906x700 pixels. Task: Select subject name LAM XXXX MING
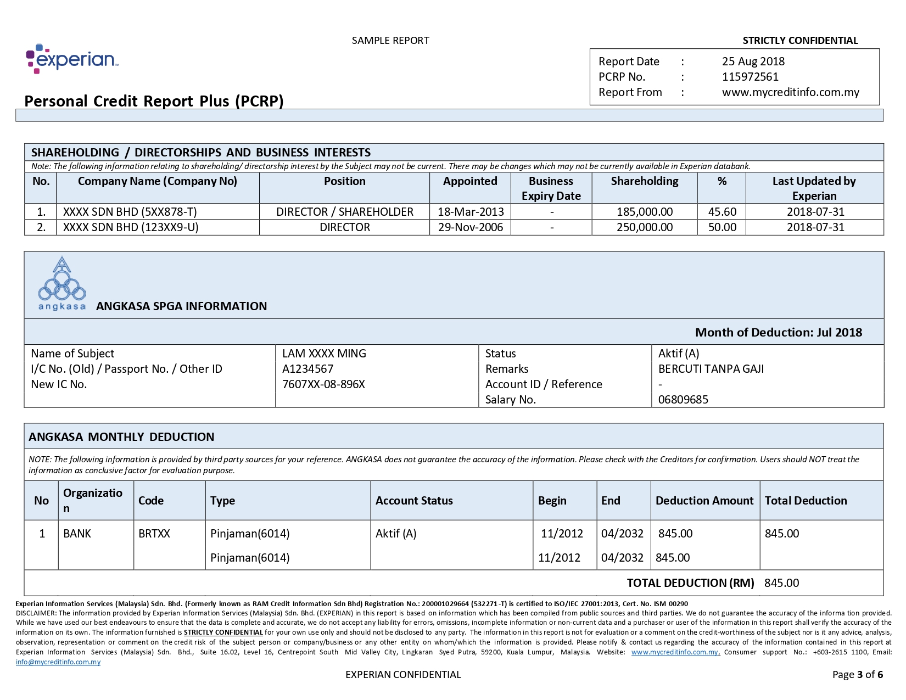click(324, 354)
